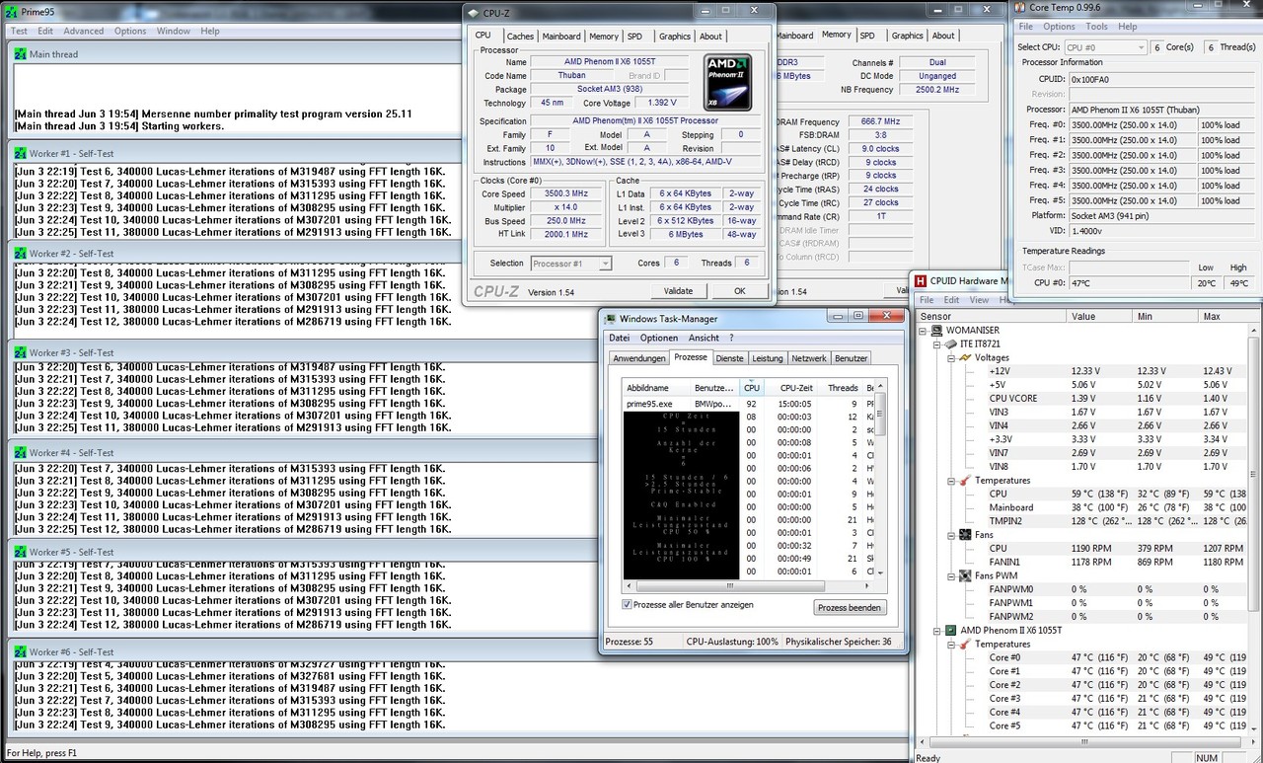Click the Hardware Monitor vertical scrollbar
1263x763 pixels.
[x=1255, y=528]
